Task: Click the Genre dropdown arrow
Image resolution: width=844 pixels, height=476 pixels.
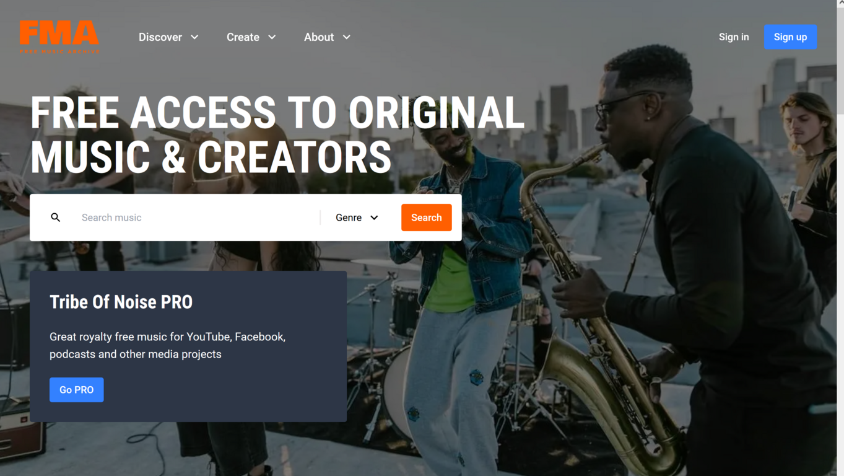Action: pyautogui.click(x=374, y=218)
